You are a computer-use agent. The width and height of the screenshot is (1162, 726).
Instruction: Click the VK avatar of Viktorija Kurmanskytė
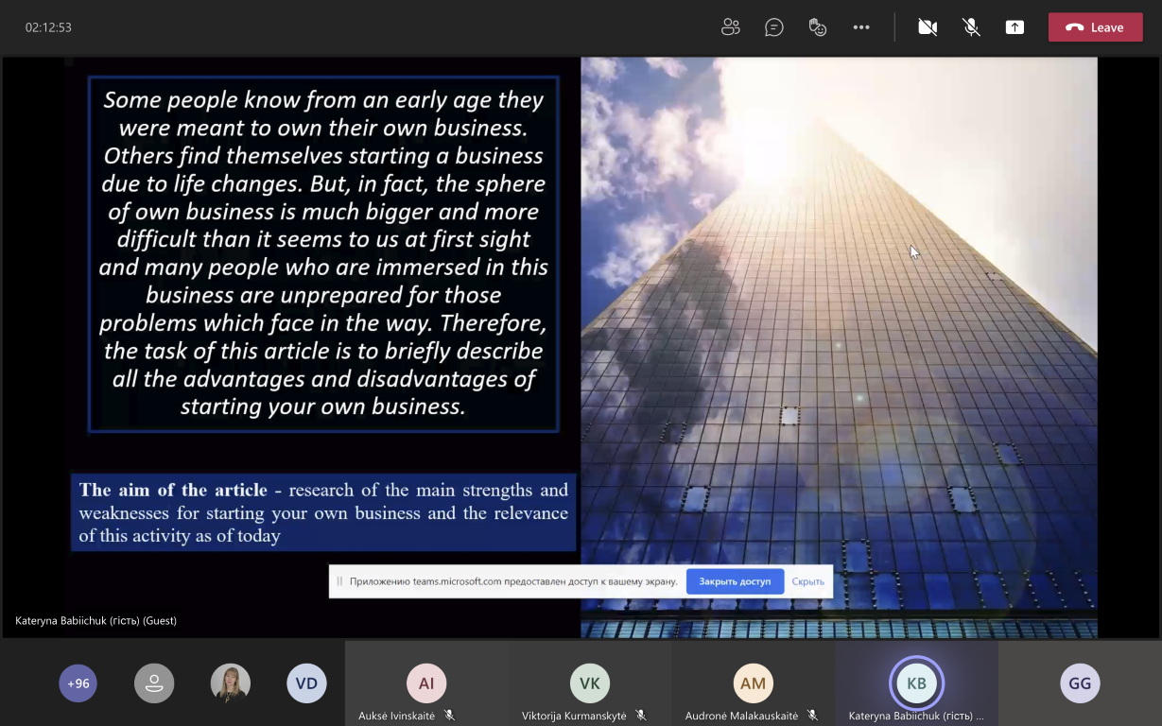(x=590, y=683)
